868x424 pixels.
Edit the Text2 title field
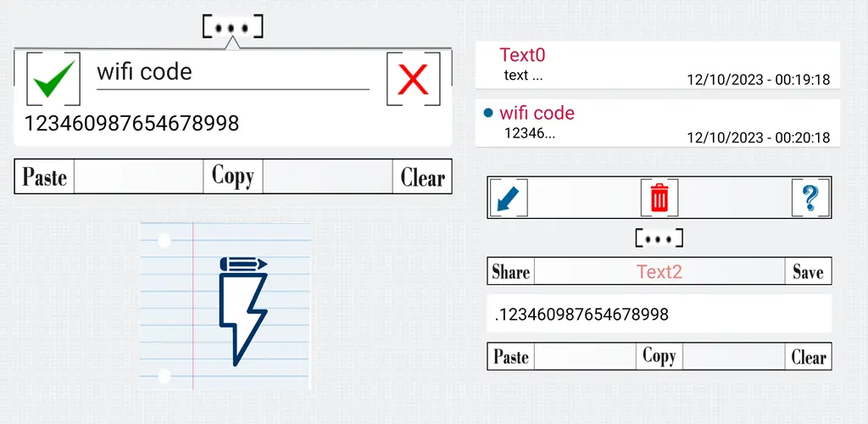[659, 271]
